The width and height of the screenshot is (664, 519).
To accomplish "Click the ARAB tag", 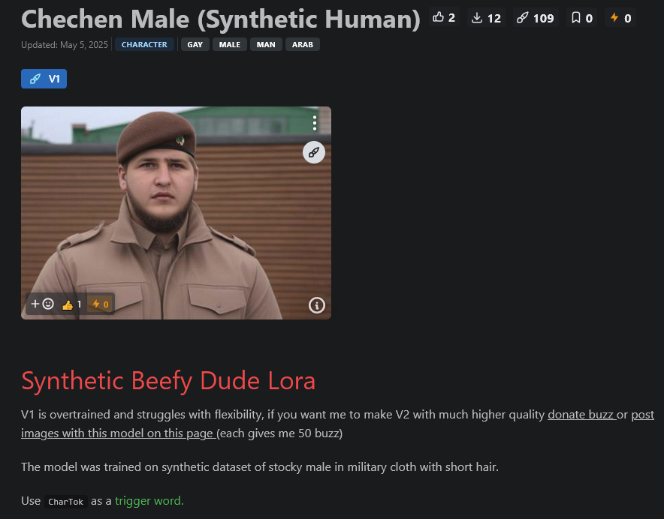I will [x=303, y=44].
